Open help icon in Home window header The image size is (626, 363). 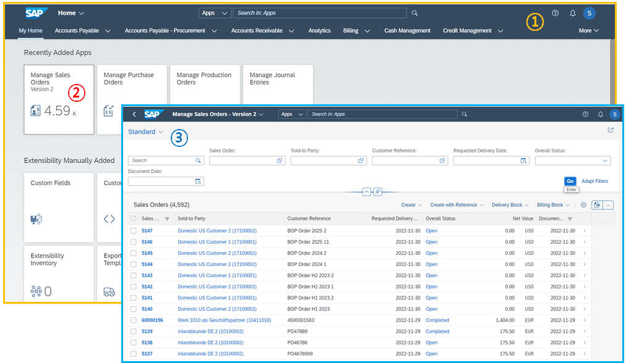point(555,13)
